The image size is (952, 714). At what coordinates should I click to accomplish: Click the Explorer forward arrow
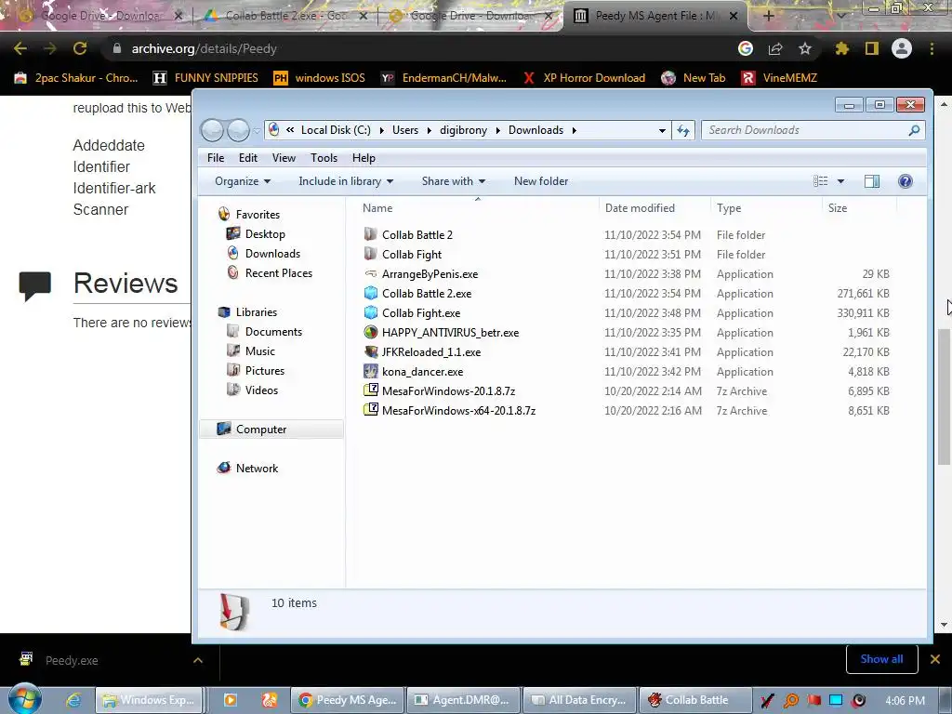(239, 130)
